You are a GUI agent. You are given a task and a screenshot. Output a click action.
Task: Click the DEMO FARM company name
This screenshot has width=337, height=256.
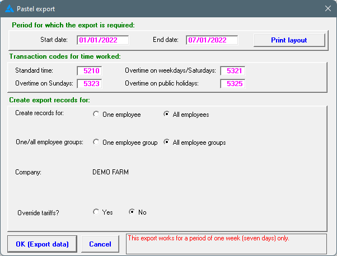point(110,172)
